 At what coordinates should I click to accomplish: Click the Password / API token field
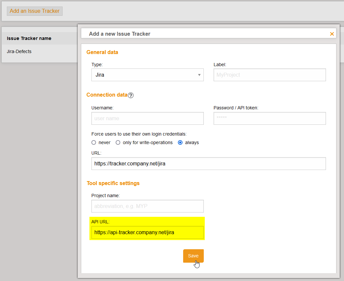pos(269,118)
